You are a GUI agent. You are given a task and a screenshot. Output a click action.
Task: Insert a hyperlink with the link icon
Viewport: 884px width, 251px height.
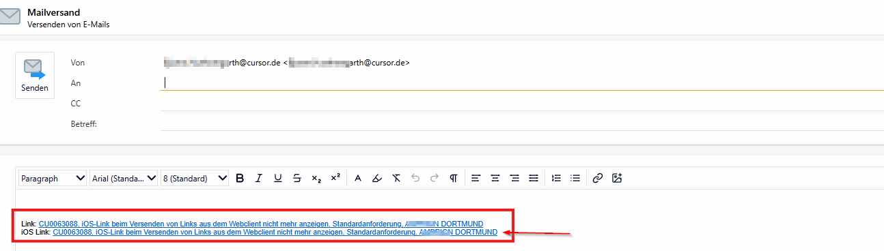click(x=598, y=178)
